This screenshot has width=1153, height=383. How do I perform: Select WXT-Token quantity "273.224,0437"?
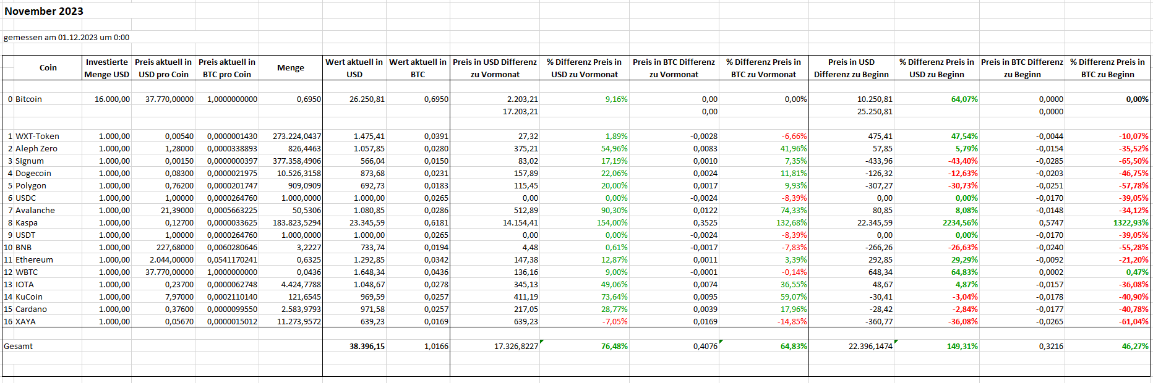pyautogui.click(x=297, y=136)
